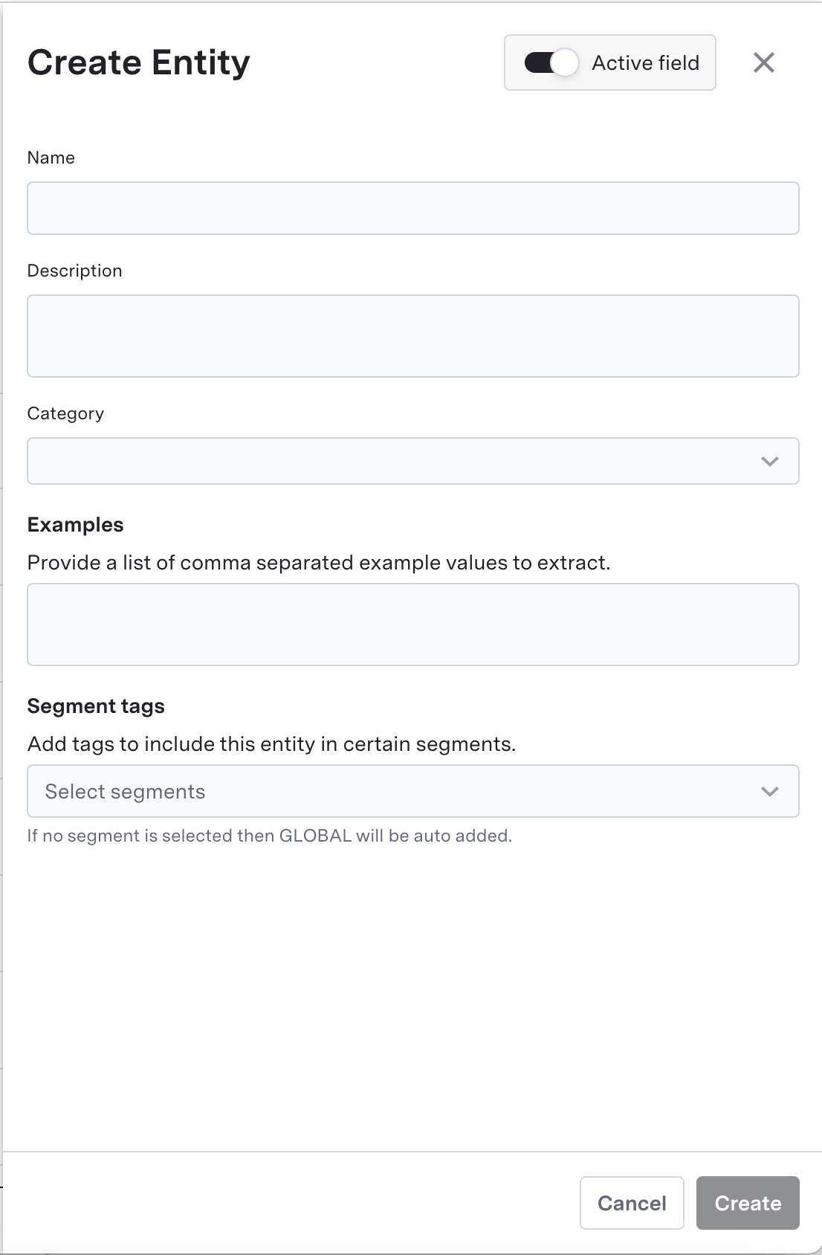Click the Examples section heading
Image resolution: width=822 pixels, height=1255 pixels.
75,525
